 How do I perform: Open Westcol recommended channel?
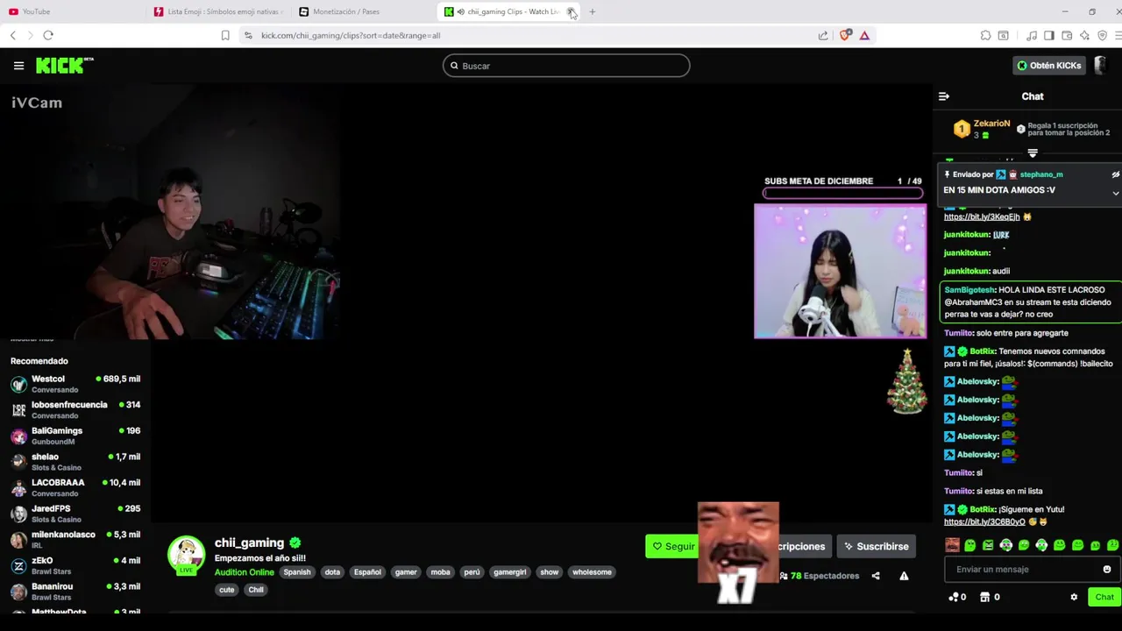pos(75,384)
